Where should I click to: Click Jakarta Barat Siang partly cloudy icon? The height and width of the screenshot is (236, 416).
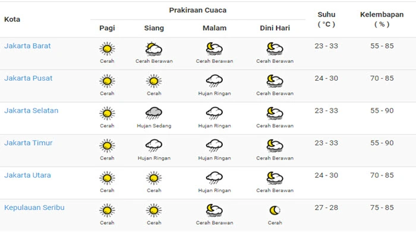coord(154,49)
